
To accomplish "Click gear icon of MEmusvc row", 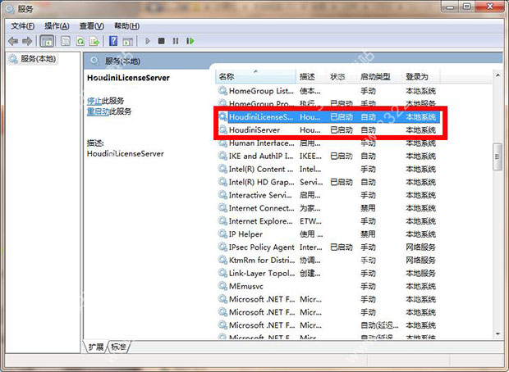I will point(222,286).
